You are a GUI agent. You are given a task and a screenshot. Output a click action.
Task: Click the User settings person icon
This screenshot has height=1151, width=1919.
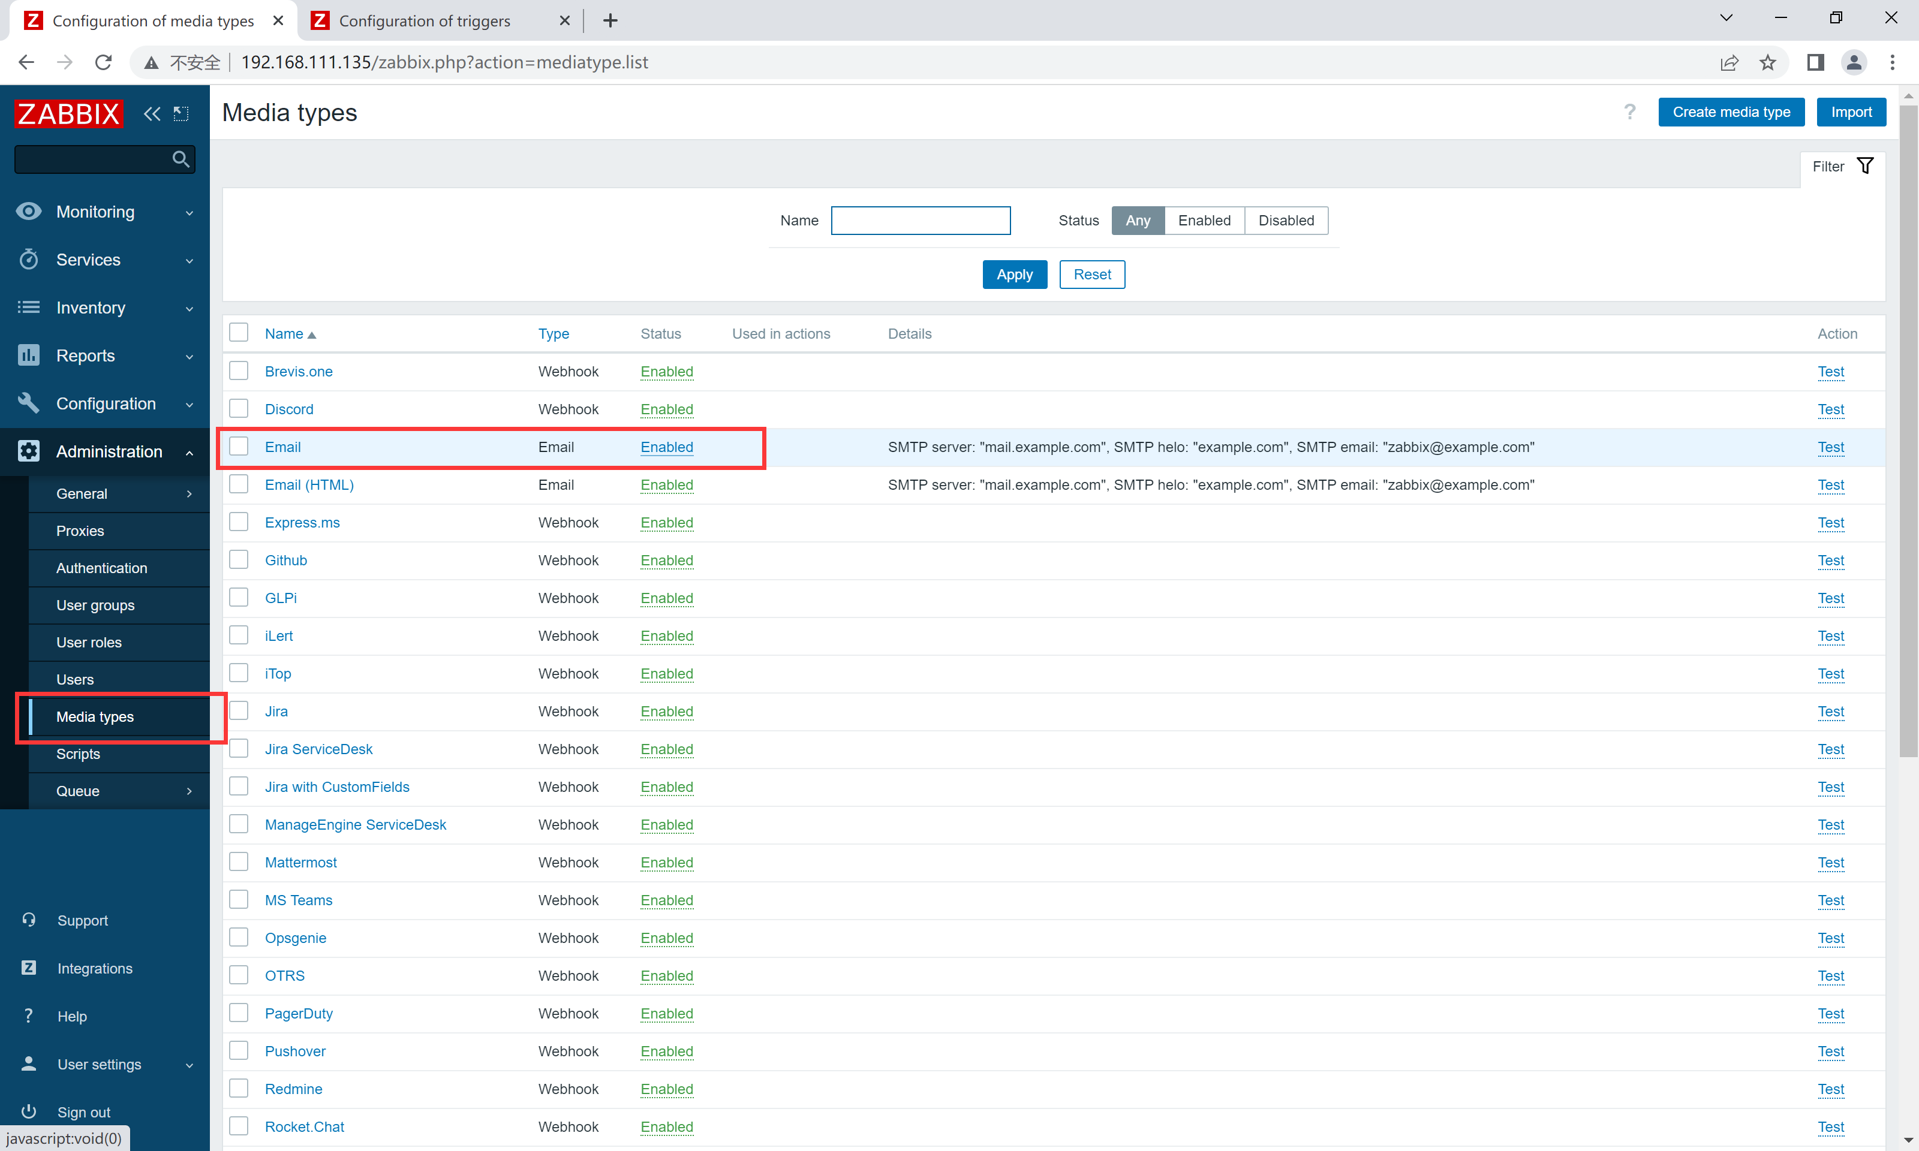tap(29, 1063)
